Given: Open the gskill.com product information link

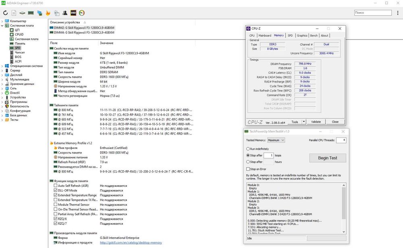Looking at the screenshot, I should 131,242.
